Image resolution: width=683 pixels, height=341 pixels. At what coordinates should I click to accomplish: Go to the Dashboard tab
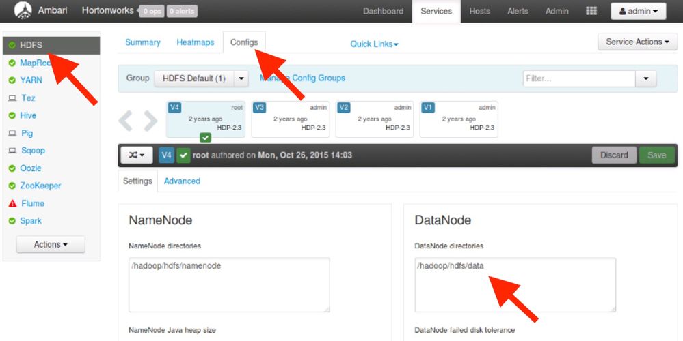click(384, 12)
